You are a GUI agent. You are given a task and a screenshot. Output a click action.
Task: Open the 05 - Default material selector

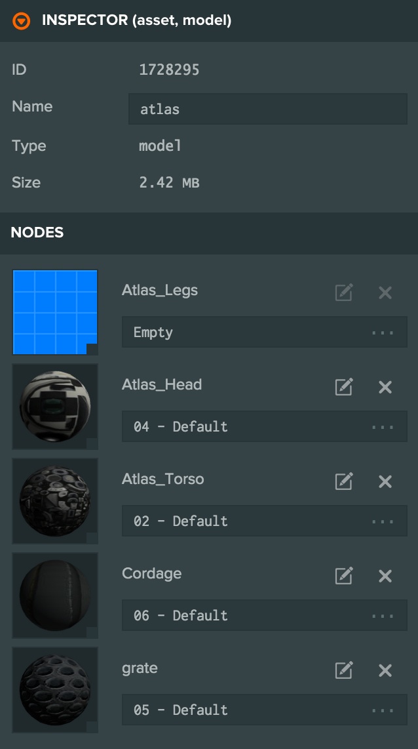264,710
